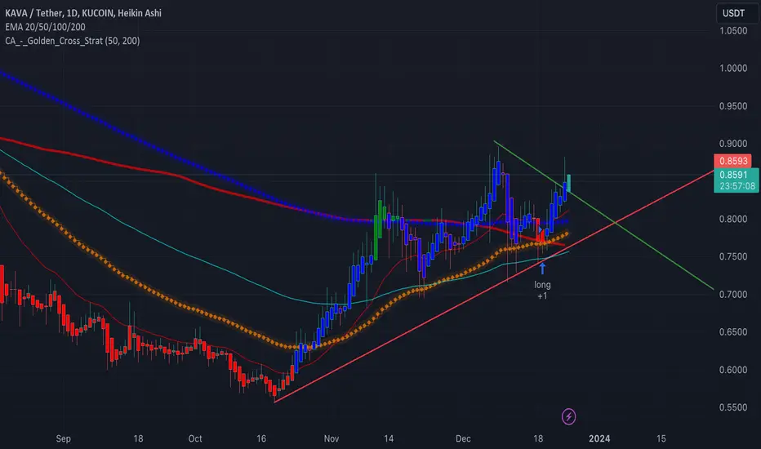The height and width of the screenshot is (449, 761).
Task: Click the 1.0500 price axis value
Action: [733, 30]
